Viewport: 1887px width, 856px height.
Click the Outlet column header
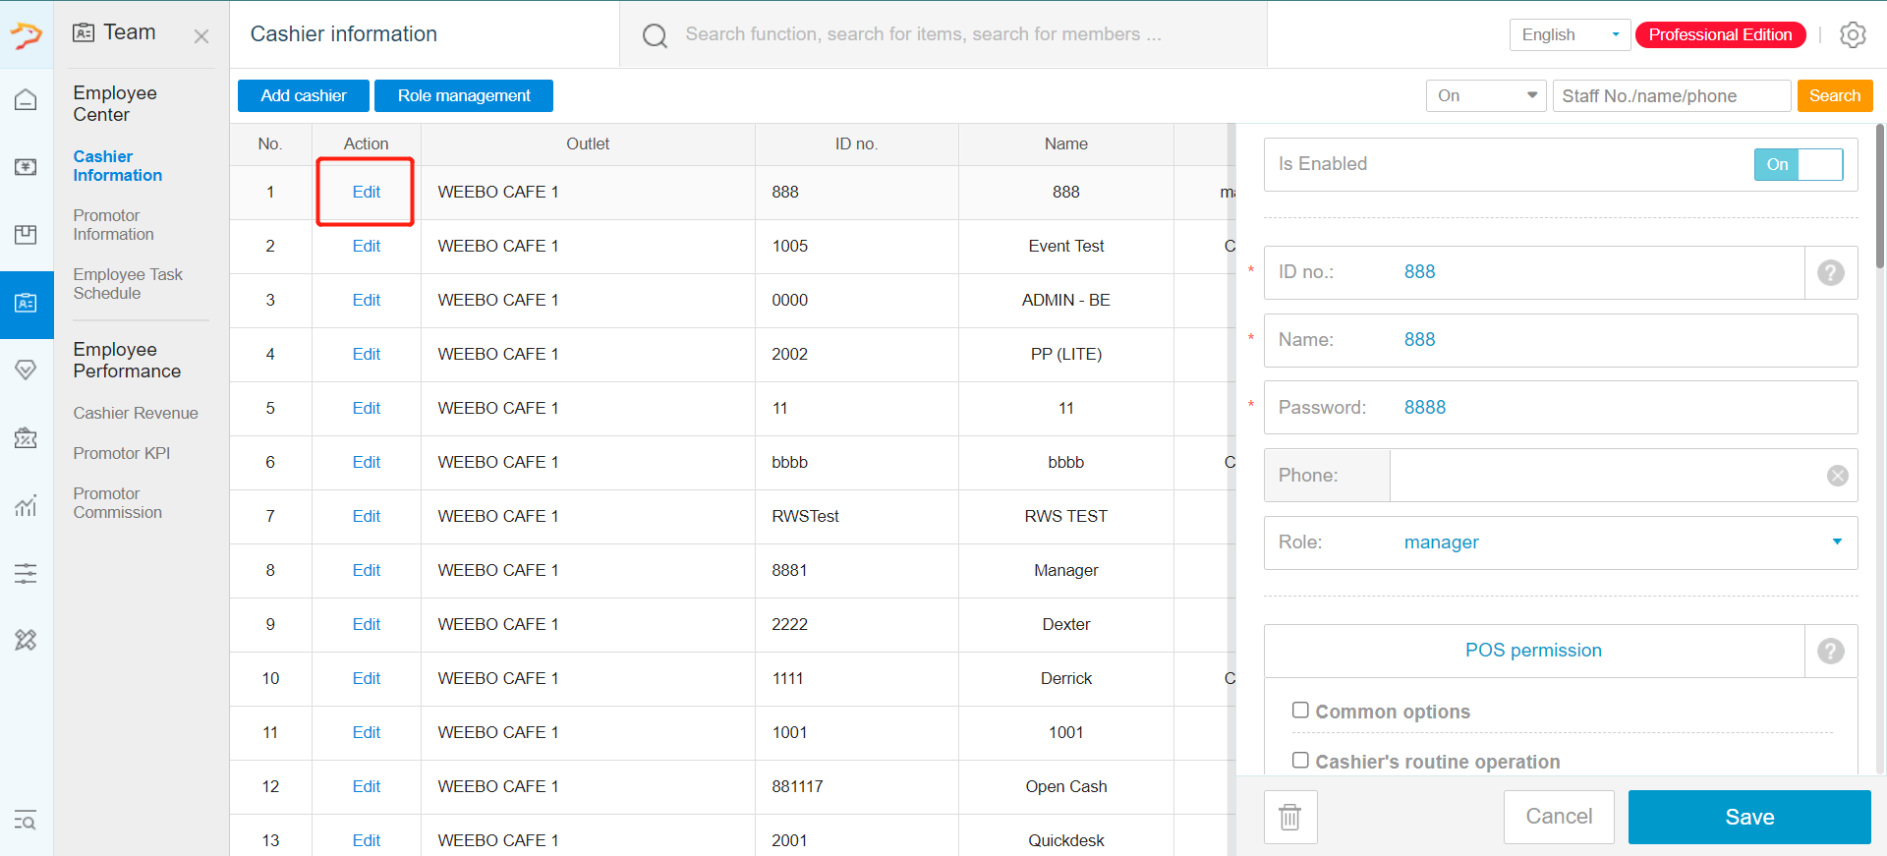[x=588, y=143]
